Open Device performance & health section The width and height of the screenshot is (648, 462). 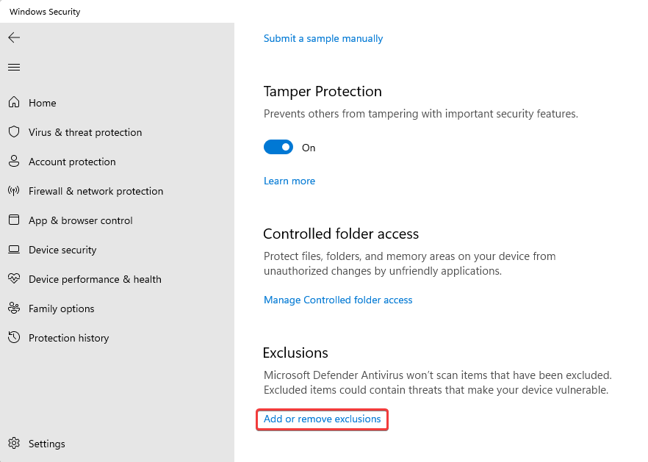95,279
